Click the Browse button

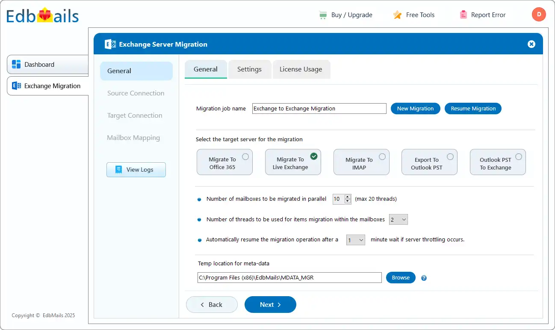[x=401, y=277]
